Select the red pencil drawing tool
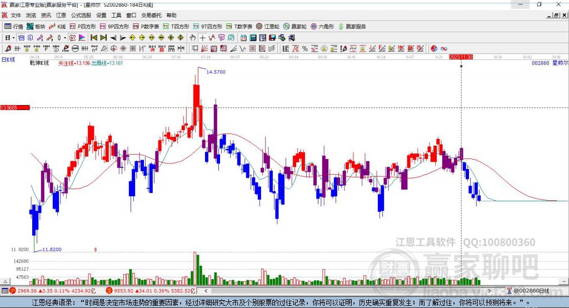Viewport: 569px width, 308px height. (8, 48)
